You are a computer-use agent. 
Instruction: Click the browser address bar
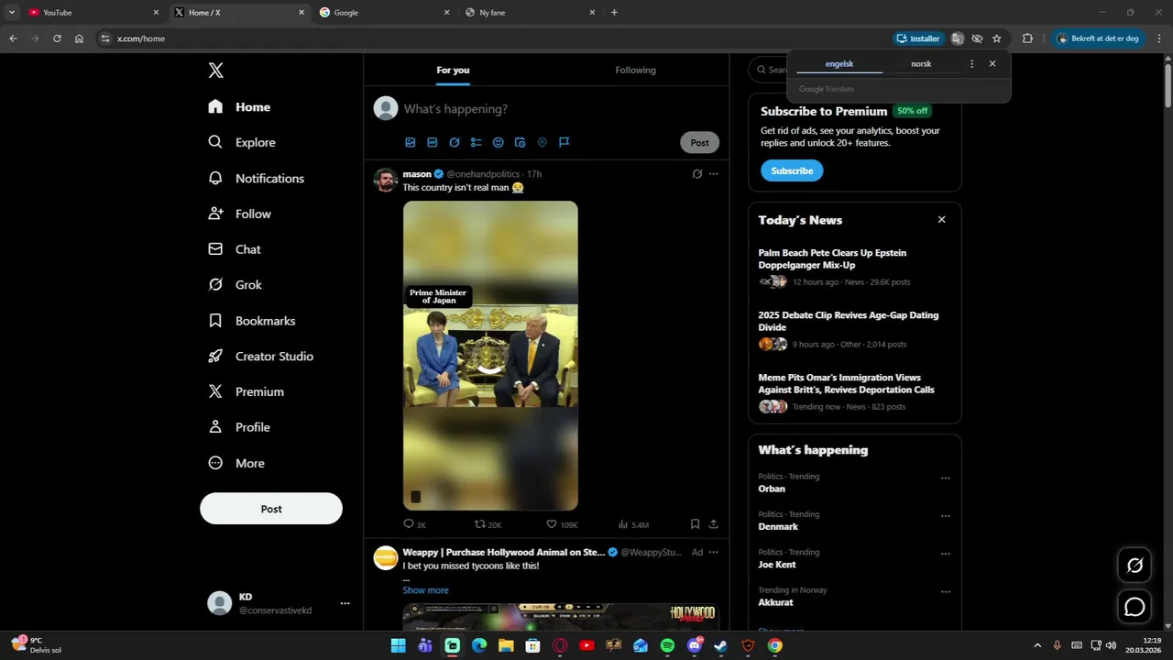tap(495, 38)
